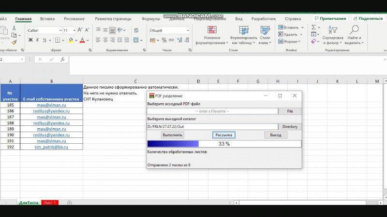Open Сортировка и фильтр menu

tap(333, 35)
